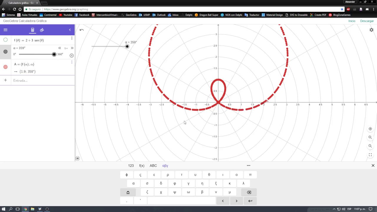Image resolution: width=377 pixels, height=212 pixels.
Task: Select the αβγ Greek keyboard tab
Action: [165, 166]
